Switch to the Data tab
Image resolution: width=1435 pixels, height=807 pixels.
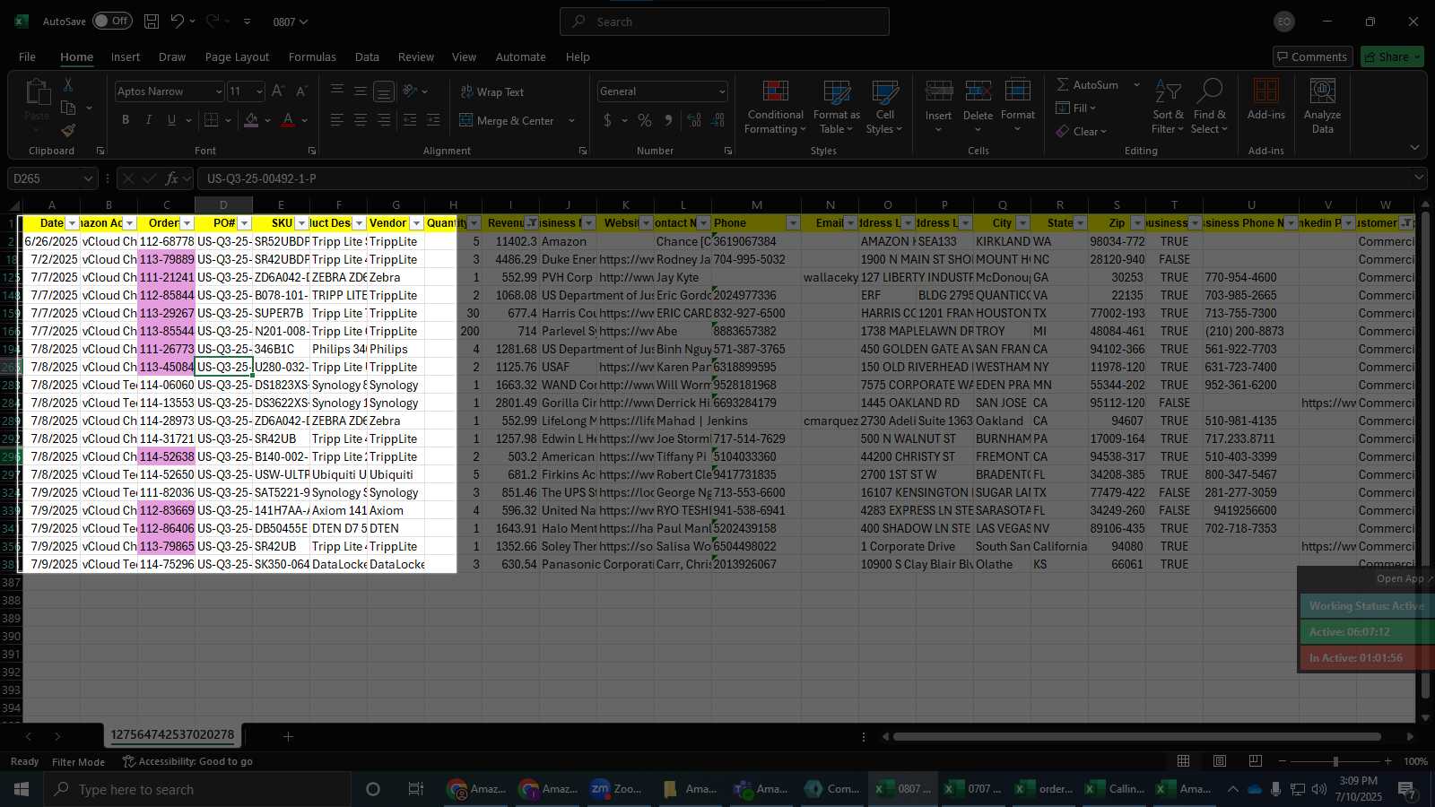coord(367,56)
